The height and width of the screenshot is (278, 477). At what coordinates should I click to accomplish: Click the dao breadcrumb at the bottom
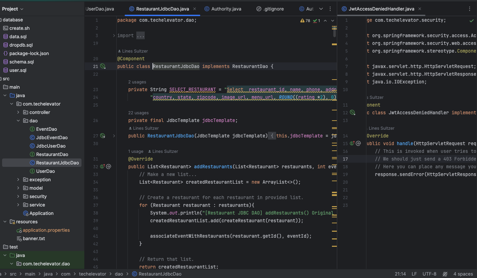coord(119,274)
